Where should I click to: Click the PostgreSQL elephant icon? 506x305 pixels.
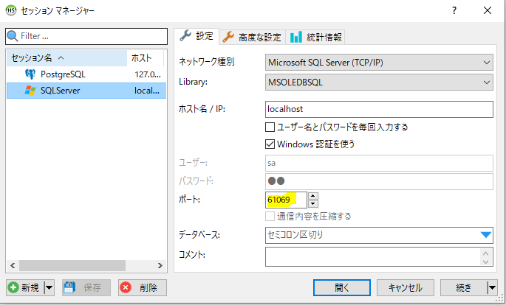30,74
